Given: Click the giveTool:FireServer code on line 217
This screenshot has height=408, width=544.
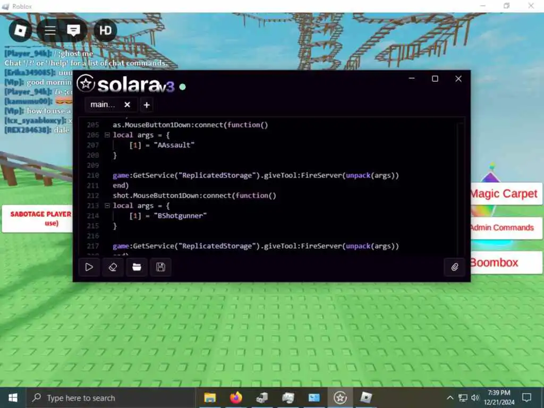Looking at the screenshot, I should (x=303, y=246).
